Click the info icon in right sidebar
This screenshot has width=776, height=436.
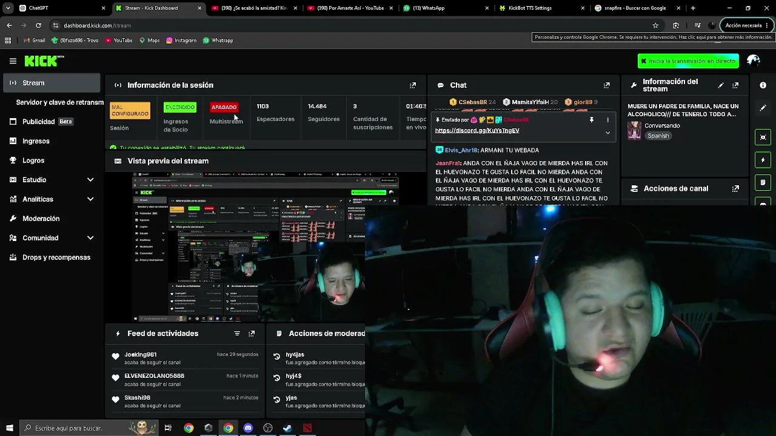(763, 85)
